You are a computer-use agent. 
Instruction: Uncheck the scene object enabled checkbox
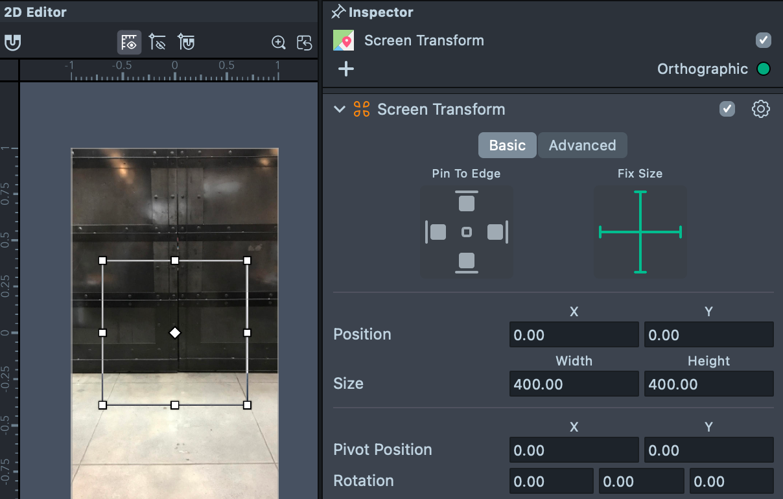pos(764,40)
